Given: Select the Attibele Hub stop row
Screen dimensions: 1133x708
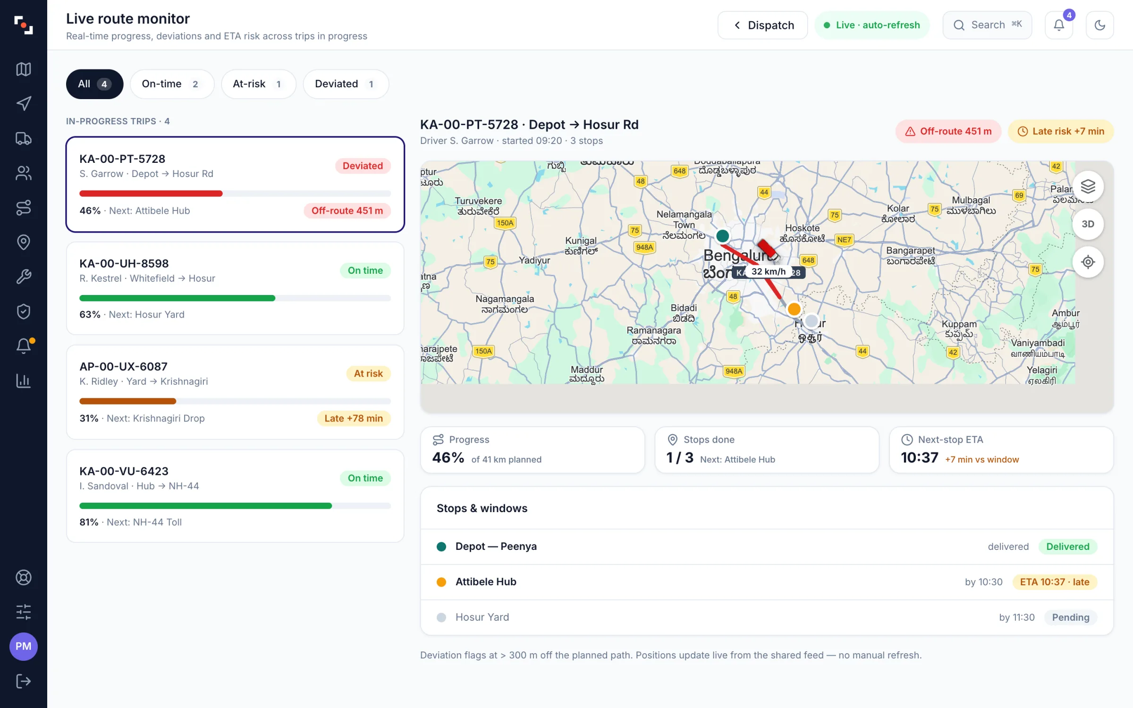Looking at the screenshot, I should 767,582.
